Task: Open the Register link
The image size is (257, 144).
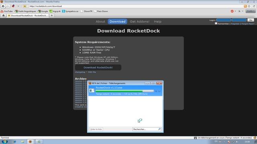Action: 235,24
